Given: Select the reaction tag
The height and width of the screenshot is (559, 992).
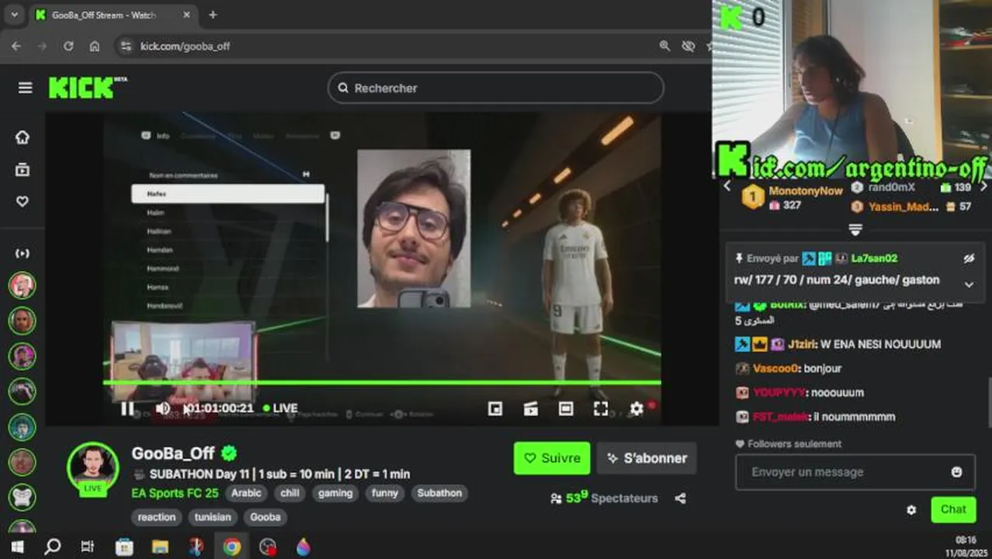Looking at the screenshot, I should pyautogui.click(x=157, y=517).
